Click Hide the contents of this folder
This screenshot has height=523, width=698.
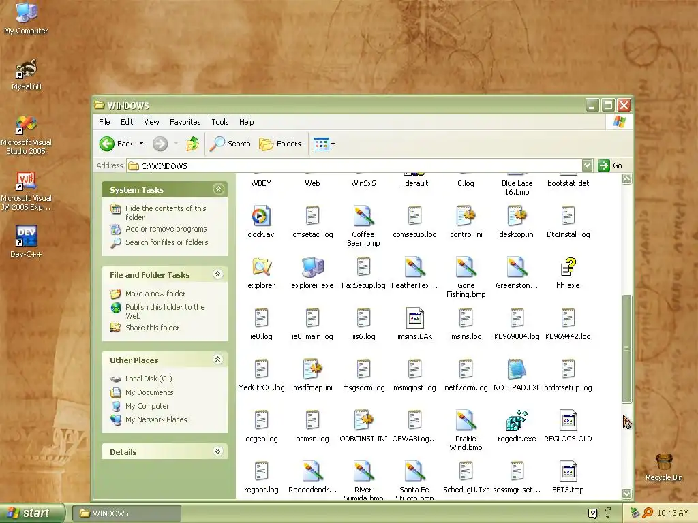[x=166, y=212]
